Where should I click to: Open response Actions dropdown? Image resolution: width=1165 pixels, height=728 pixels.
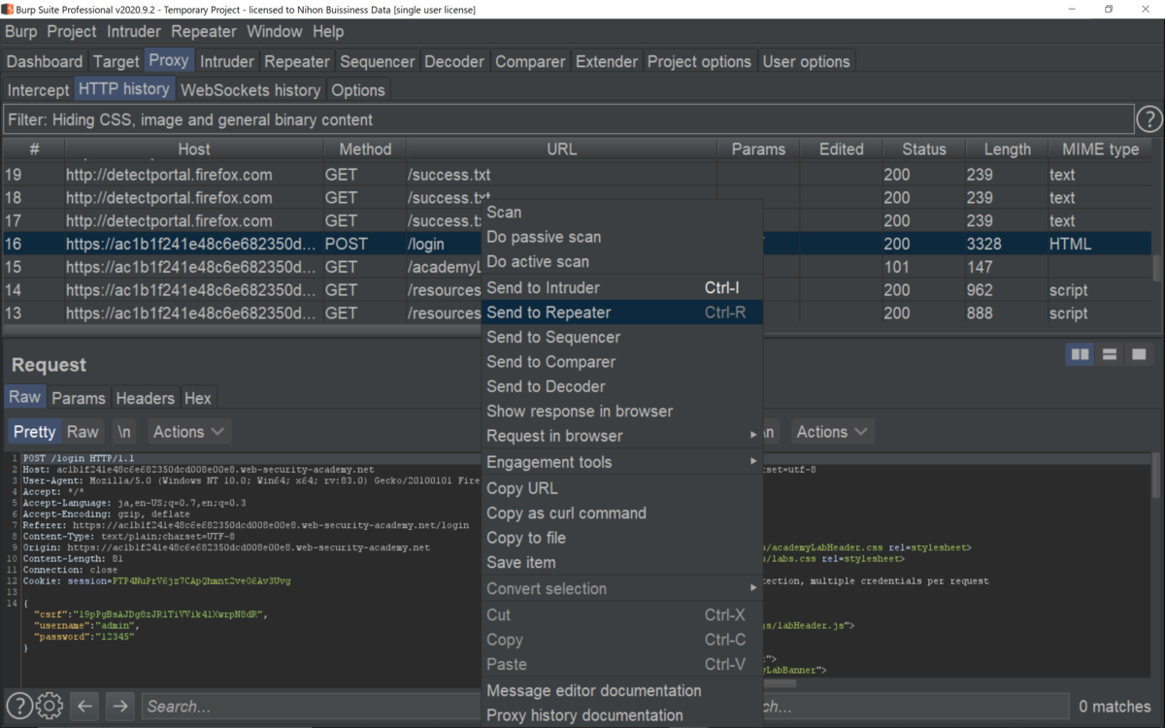pyautogui.click(x=832, y=432)
